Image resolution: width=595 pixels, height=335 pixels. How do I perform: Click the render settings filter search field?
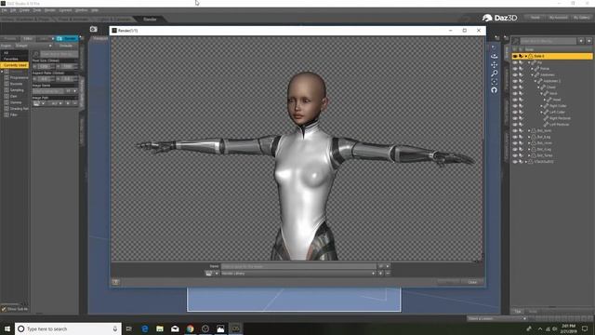click(x=59, y=54)
